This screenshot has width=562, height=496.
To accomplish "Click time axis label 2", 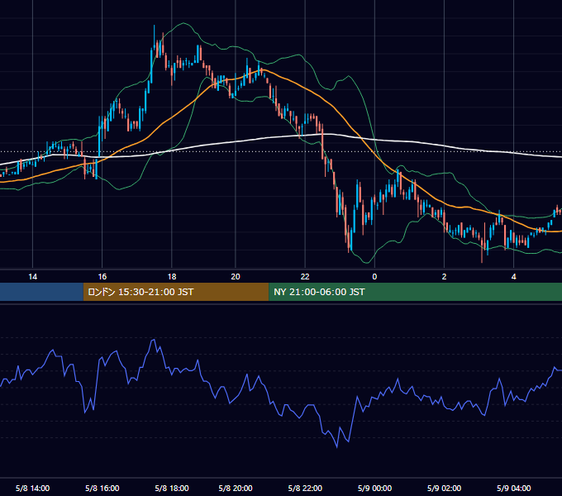I will click(444, 277).
